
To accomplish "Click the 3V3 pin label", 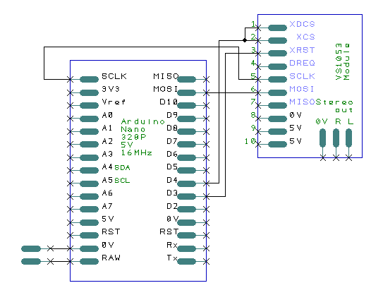I will point(111,89).
